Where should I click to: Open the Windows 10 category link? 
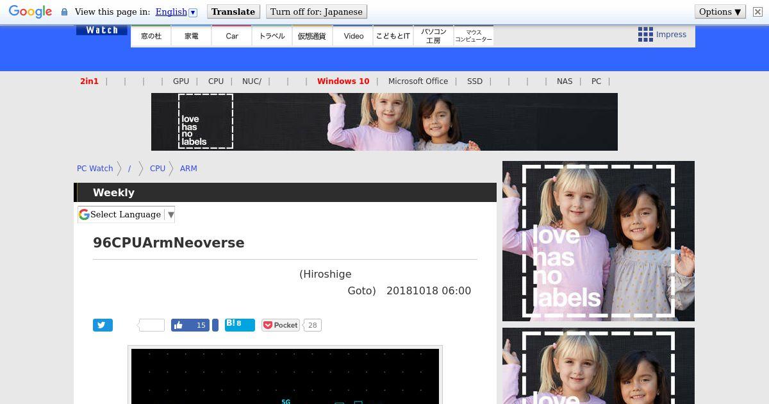point(343,81)
